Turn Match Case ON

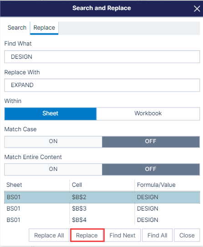(x=53, y=141)
